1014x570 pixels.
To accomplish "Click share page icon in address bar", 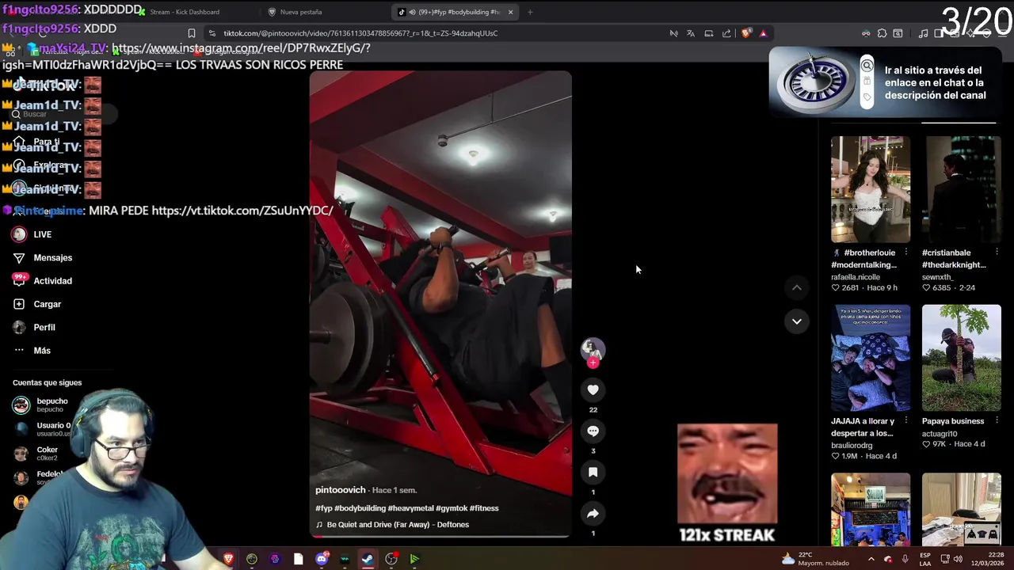I will [x=726, y=33].
